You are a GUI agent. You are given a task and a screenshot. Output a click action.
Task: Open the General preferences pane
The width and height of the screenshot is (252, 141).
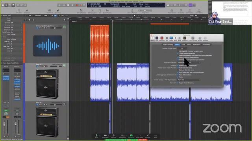(x=152, y=38)
